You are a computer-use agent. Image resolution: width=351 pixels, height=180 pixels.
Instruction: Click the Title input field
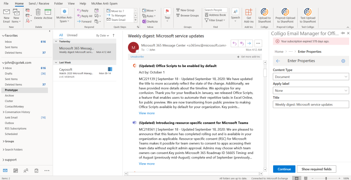[x=311, y=104]
